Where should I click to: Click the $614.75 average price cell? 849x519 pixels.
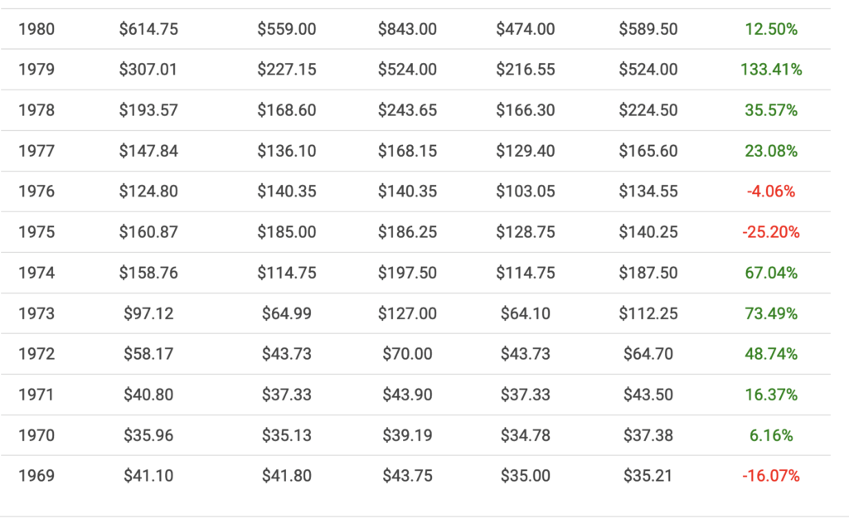point(148,29)
